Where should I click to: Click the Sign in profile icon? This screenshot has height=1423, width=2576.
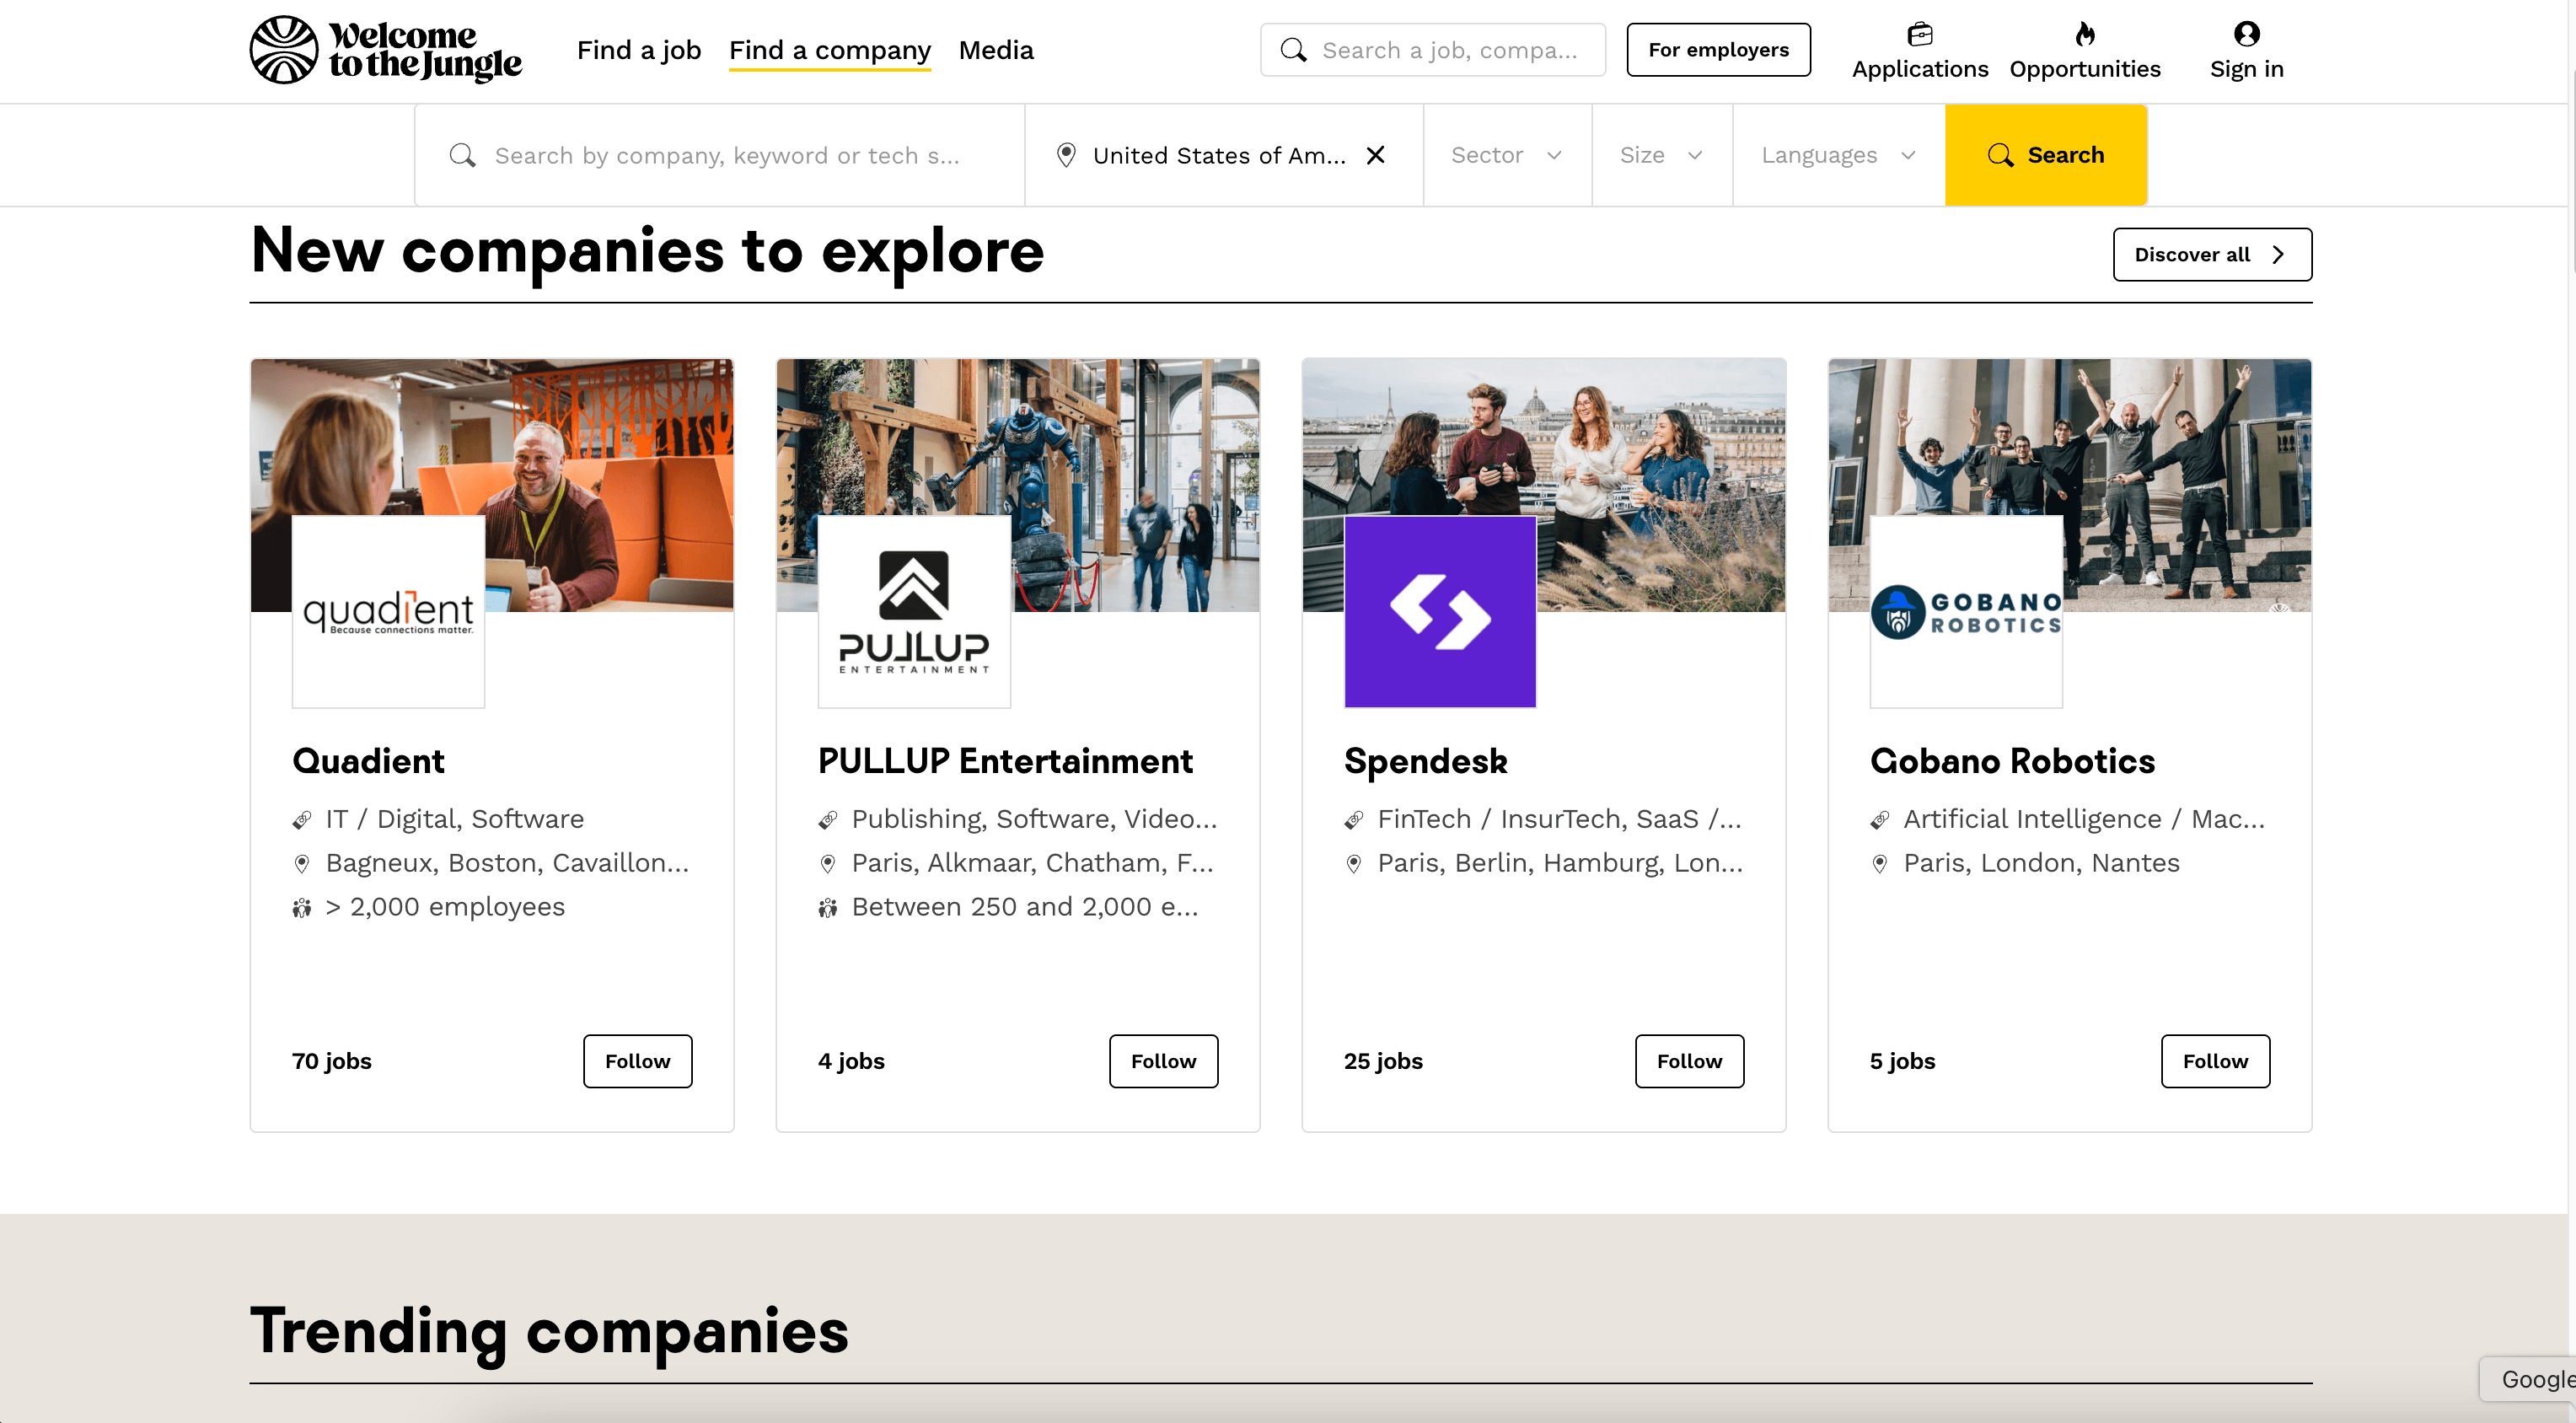[x=2246, y=35]
